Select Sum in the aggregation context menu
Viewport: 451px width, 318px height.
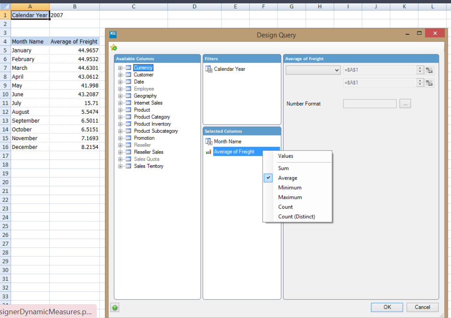point(283,168)
